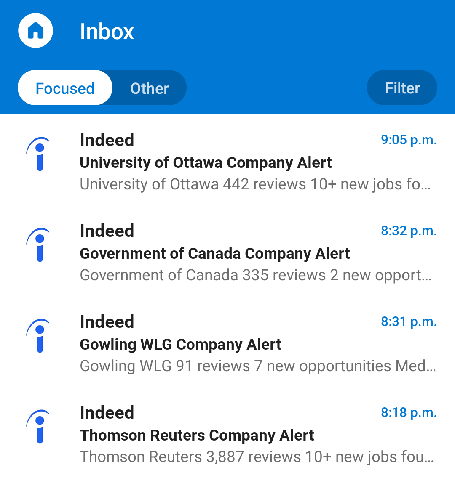Tap the Inbox title
Viewport: 455px width, 478px height.
[x=107, y=32]
